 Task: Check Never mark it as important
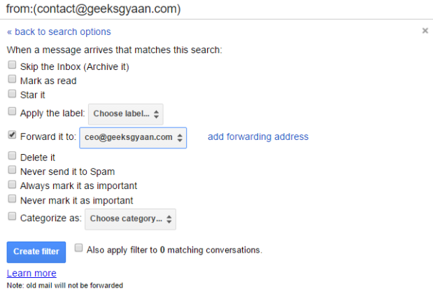click(x=12, y=199)
